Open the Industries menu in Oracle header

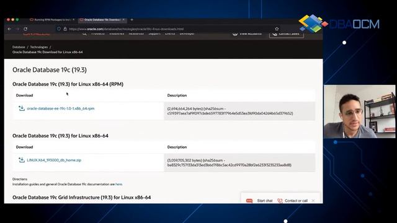[x=117, y=33]
